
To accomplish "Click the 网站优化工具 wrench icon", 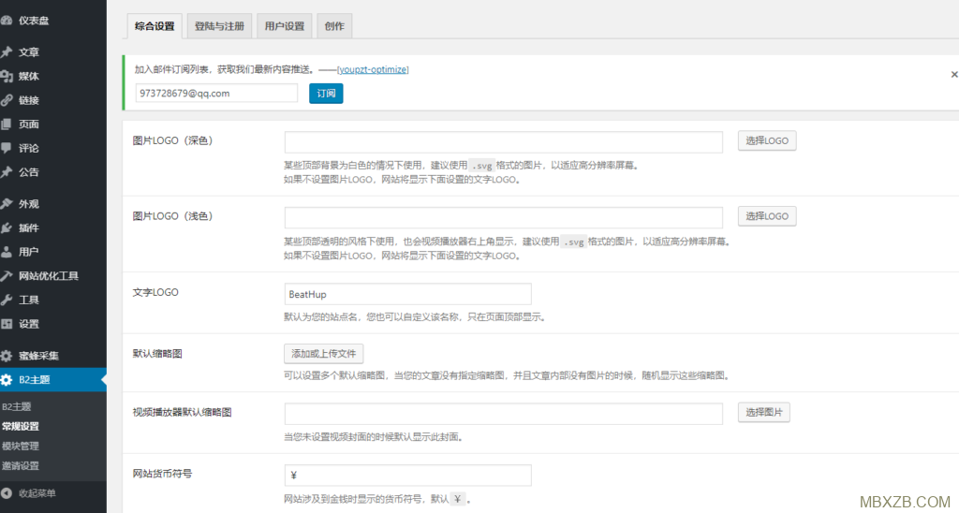I will click(x=7, y=276).
